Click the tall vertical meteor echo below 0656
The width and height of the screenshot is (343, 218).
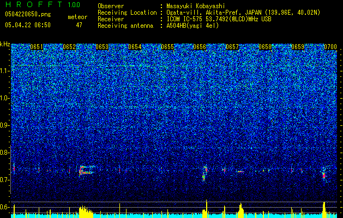(204, 173)
